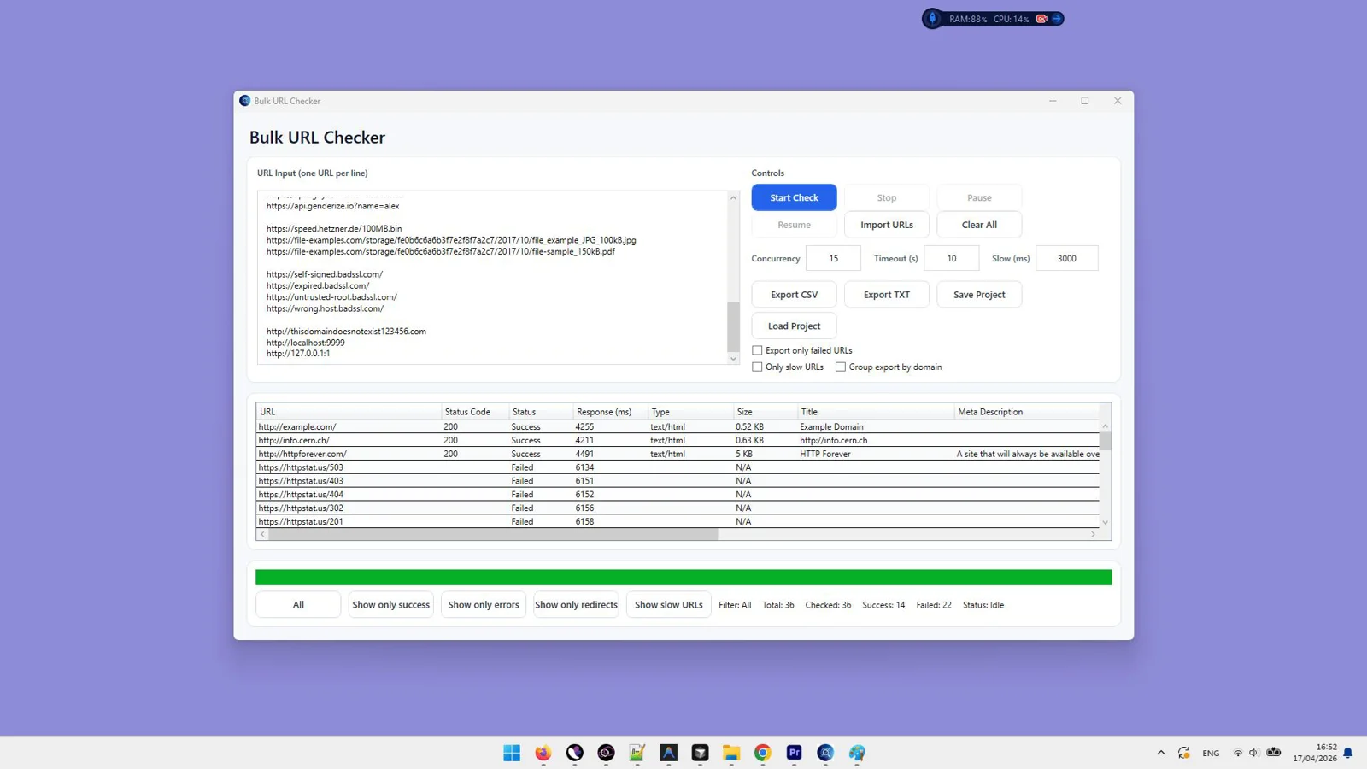Click the Start Check button
This screenshot has height=769, width=1367.
pos(794,197)
